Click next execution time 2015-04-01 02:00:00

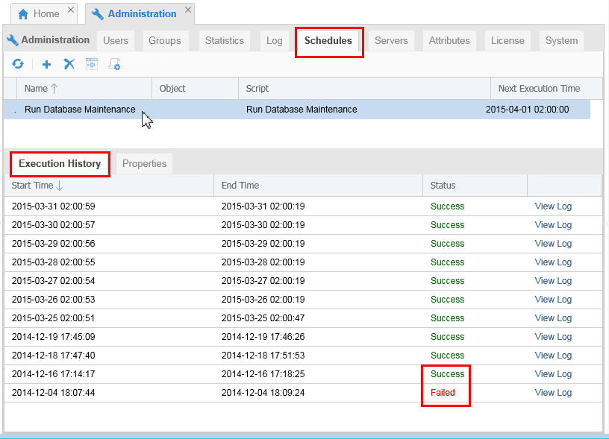(527, 110)
